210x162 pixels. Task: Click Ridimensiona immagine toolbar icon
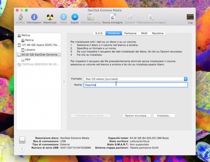[x=151, y=17]
